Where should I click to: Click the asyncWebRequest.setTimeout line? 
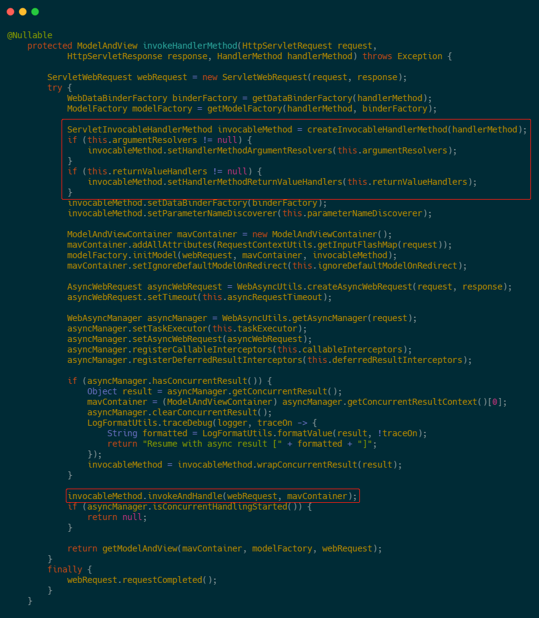pyautogui.click(x=200, y=297)
